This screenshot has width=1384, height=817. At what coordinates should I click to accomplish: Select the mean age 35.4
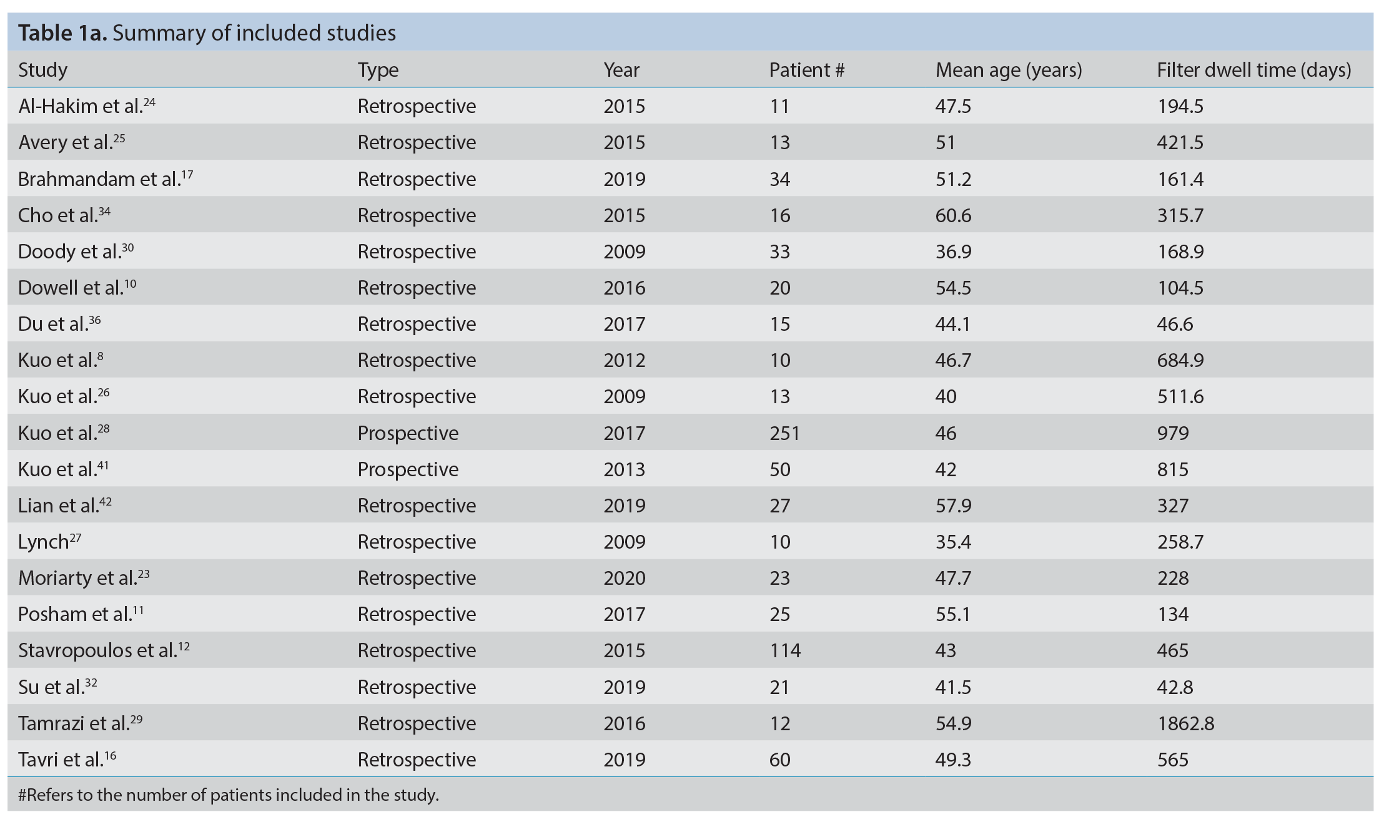(953, 541)
